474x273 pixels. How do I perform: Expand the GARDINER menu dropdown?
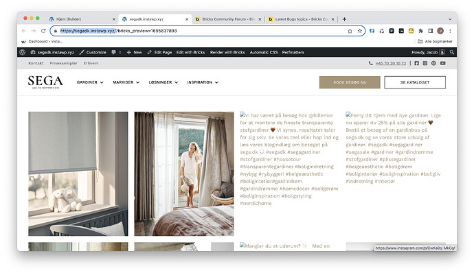click(x=90, y=82)
